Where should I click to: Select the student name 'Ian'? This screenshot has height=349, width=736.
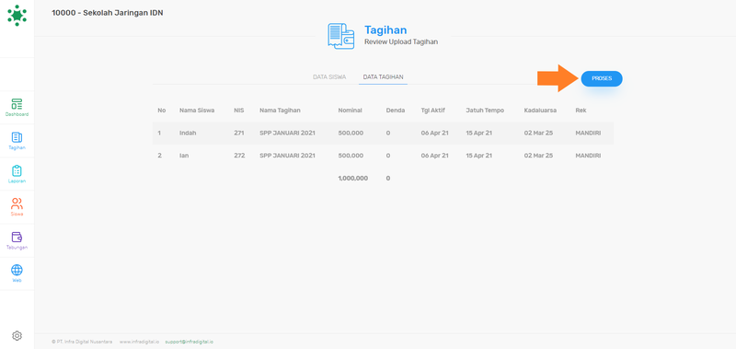[184, 156]
